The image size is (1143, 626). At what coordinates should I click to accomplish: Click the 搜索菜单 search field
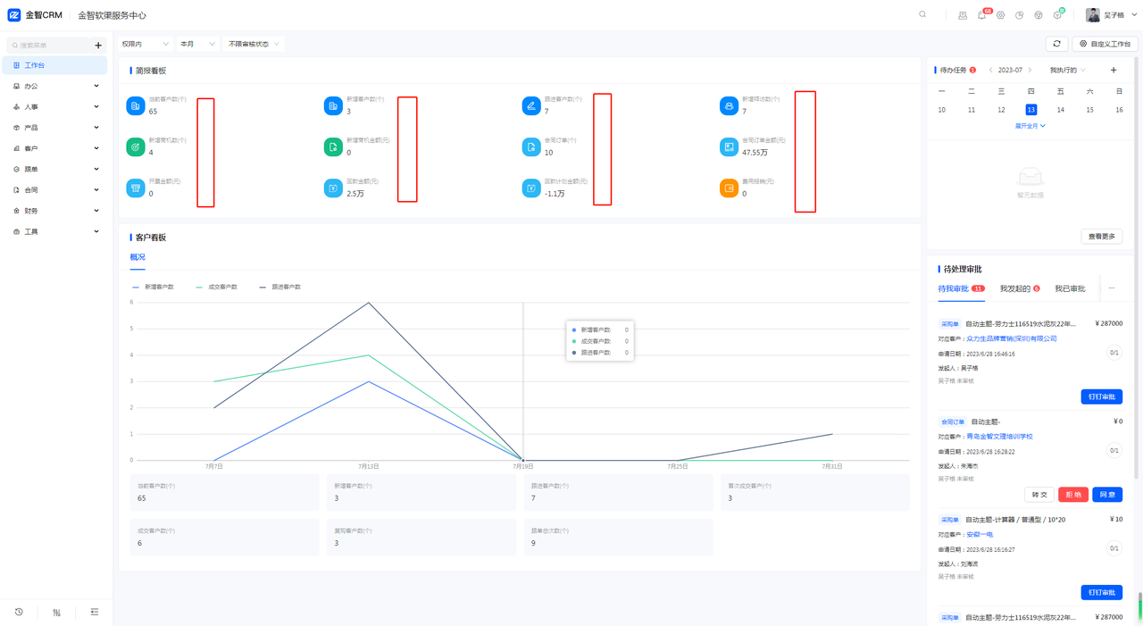coord(50,45)
